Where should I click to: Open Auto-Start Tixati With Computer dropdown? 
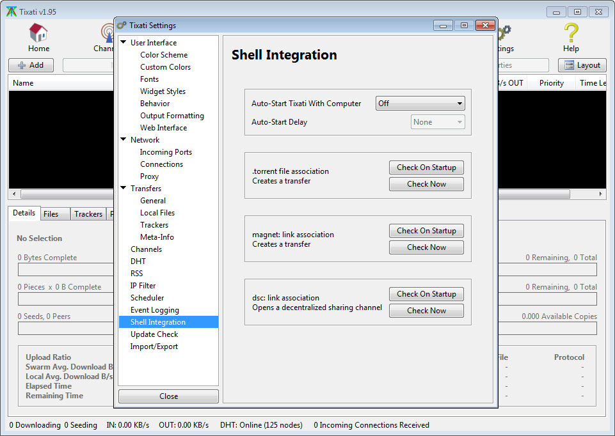(420, 104)
